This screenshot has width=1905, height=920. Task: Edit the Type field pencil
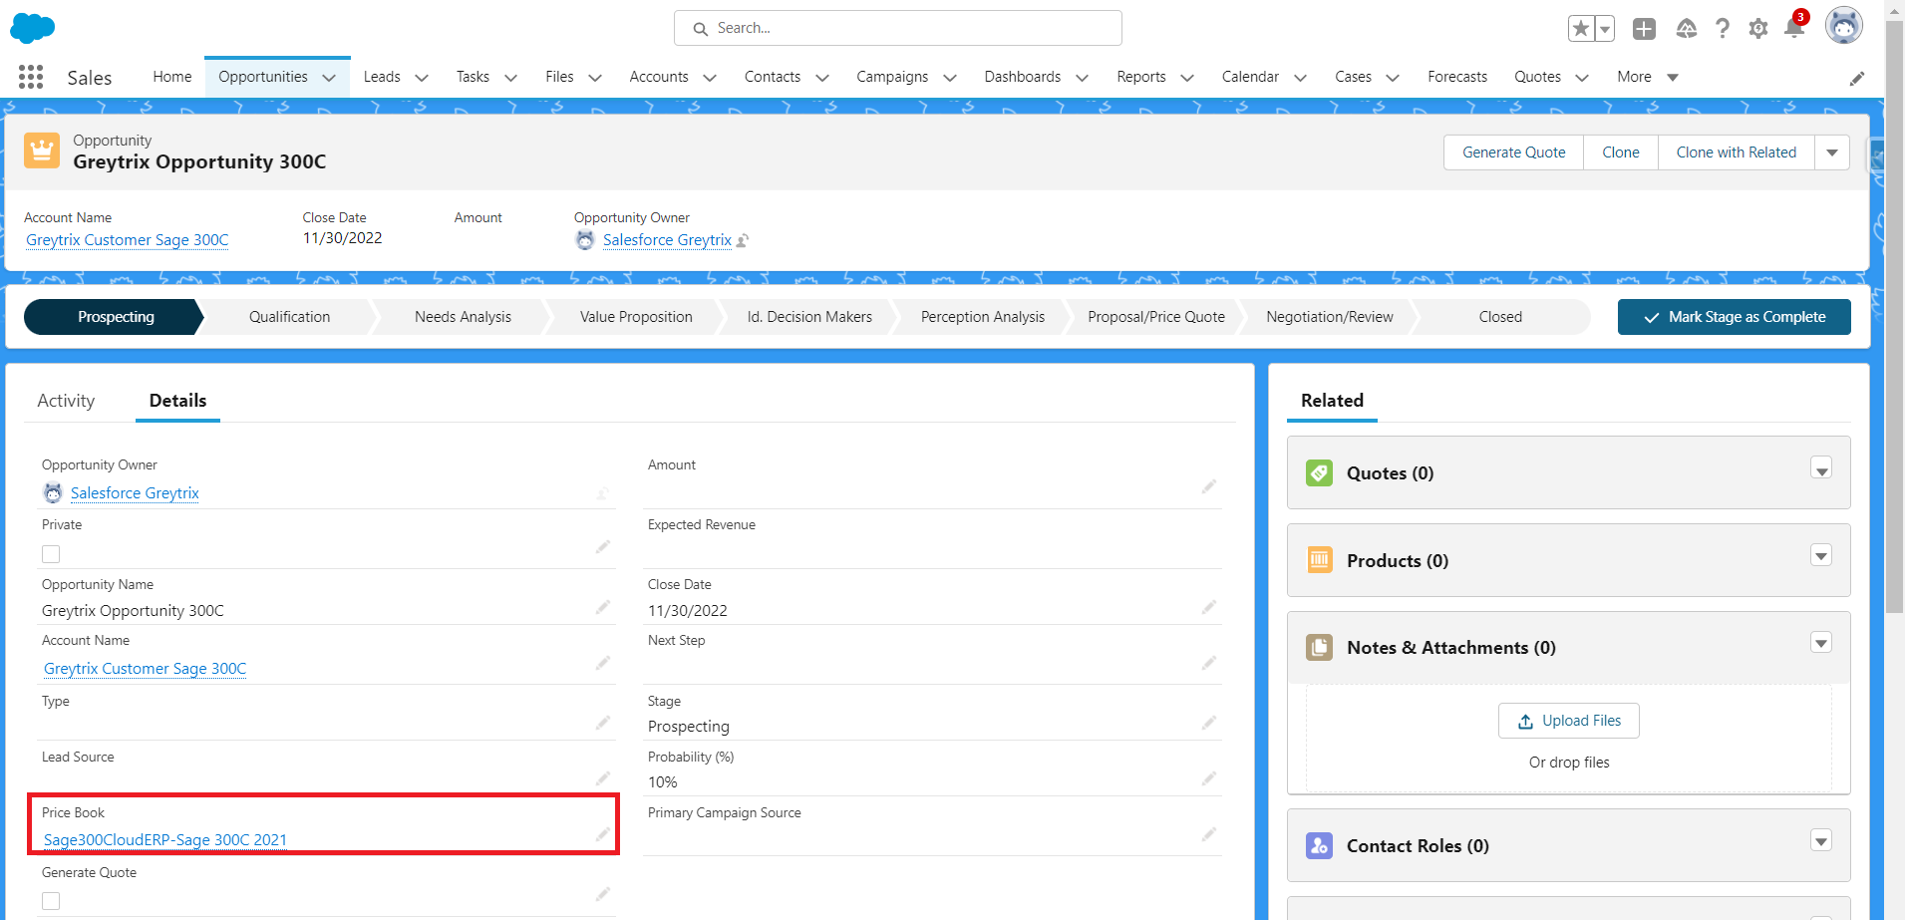coord(603,722)
